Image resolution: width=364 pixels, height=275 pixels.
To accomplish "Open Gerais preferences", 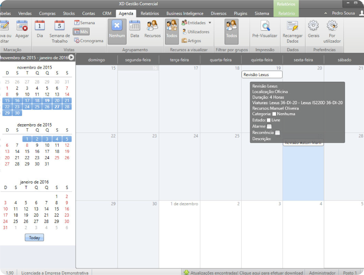I will pyautogui.click(x=314, y=29).
